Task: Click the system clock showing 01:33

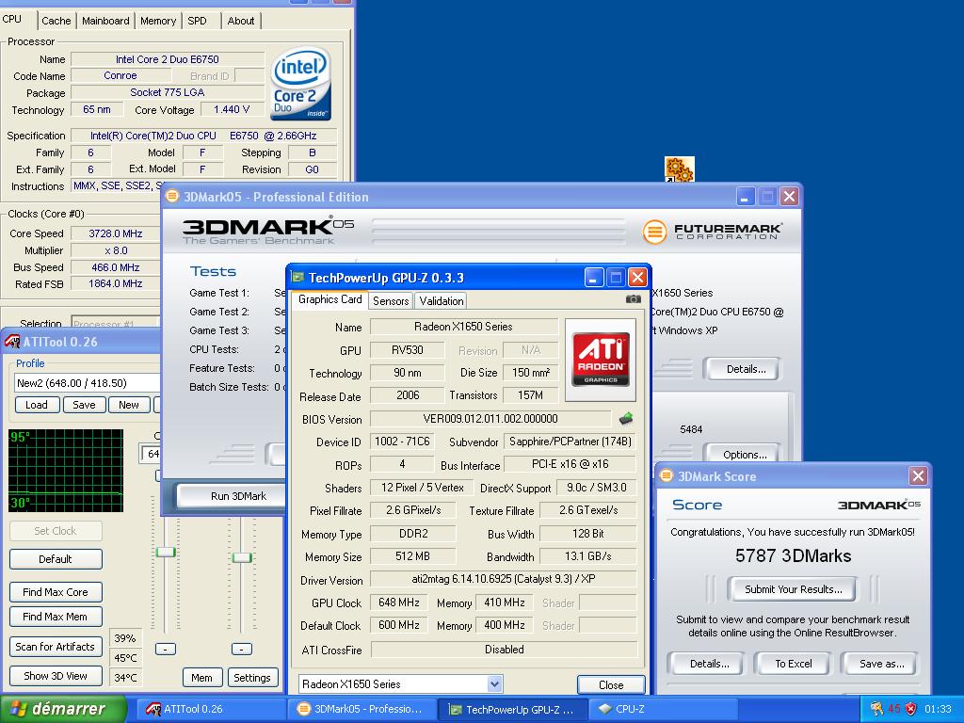Action: tap(938, 709)
